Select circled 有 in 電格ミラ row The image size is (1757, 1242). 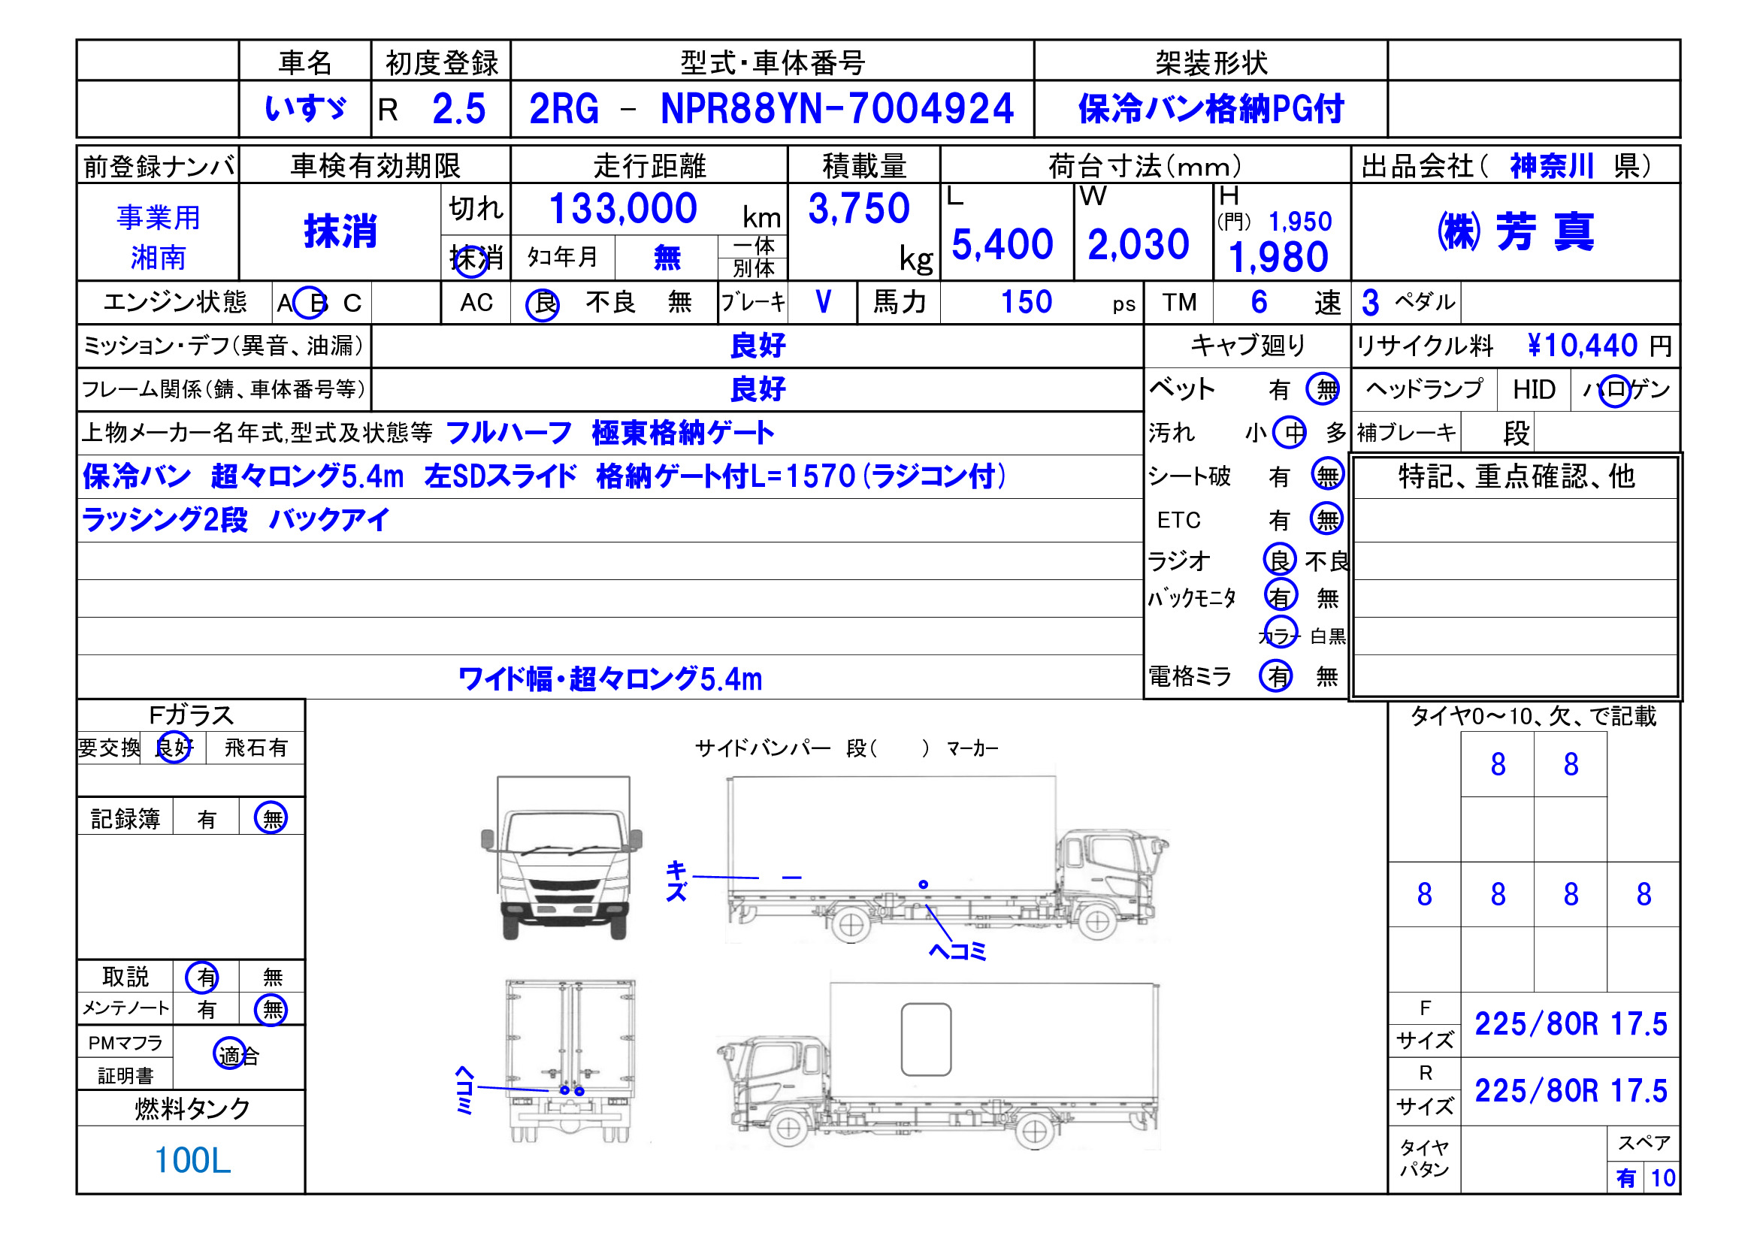1277,675
